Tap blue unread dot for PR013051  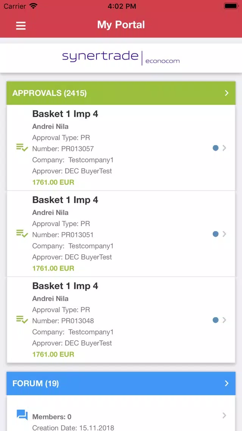click(x=215, y=234)
